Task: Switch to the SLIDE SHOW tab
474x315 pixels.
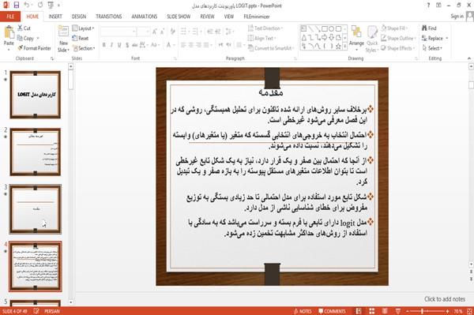Action: [179, 17]
